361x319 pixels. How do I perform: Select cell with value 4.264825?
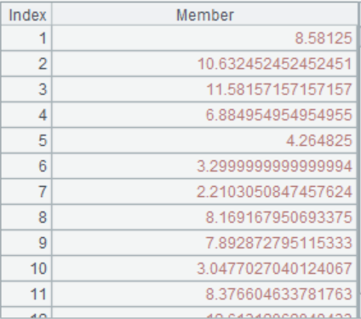point(204,141)
